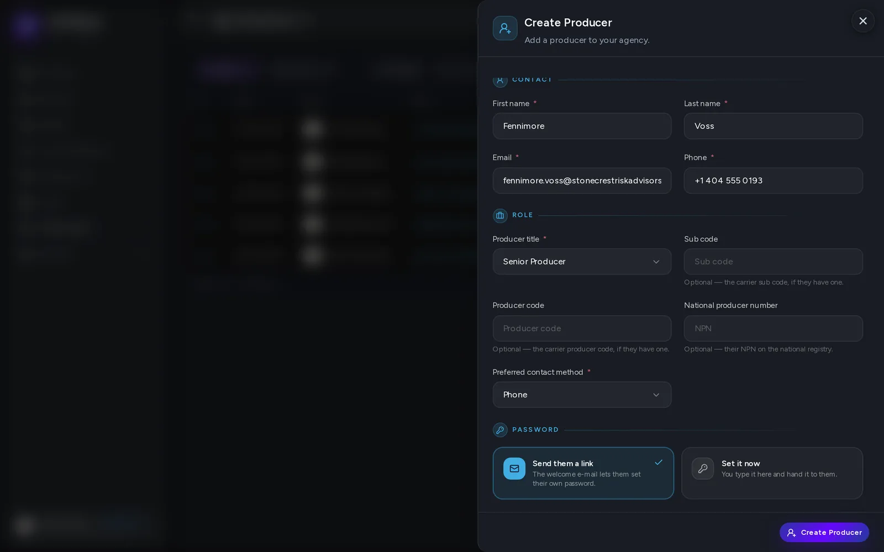Click the key icon on Set it now
Image resolution: width=884 pixels, height=552 pixels.
(x=703, y=469)
